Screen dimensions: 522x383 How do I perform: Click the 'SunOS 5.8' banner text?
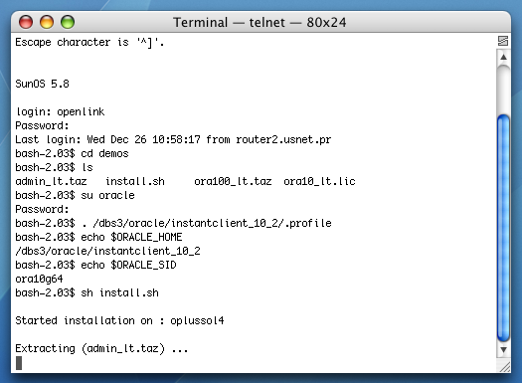43,84
